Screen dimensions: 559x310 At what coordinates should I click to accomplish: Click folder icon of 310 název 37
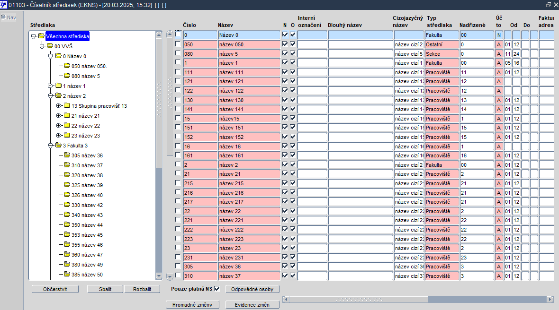pyautogui.click(x=67, y=165)
